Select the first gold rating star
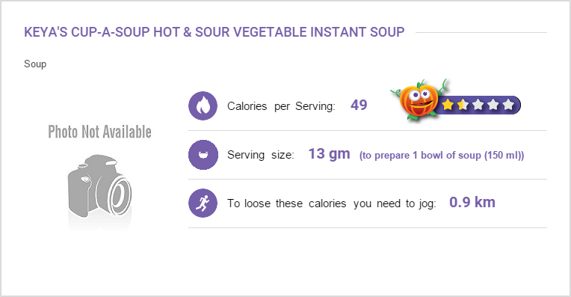Screen dimensions: 571x297 click(448, 105)
